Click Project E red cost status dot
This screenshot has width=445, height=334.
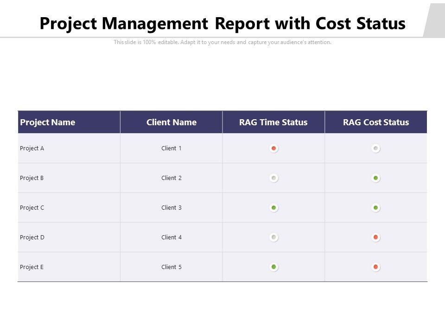(376, 267)
